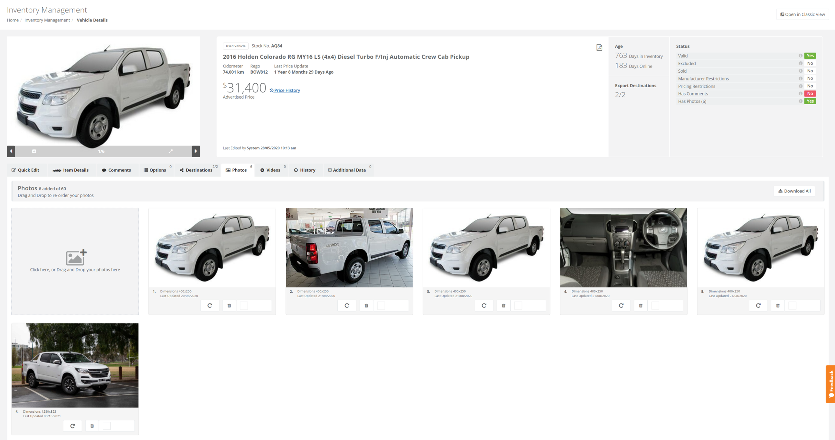Click the info icon next to Excluded status
The width and height of the screenshot is (835, 440).
click(x=800, y=63)
